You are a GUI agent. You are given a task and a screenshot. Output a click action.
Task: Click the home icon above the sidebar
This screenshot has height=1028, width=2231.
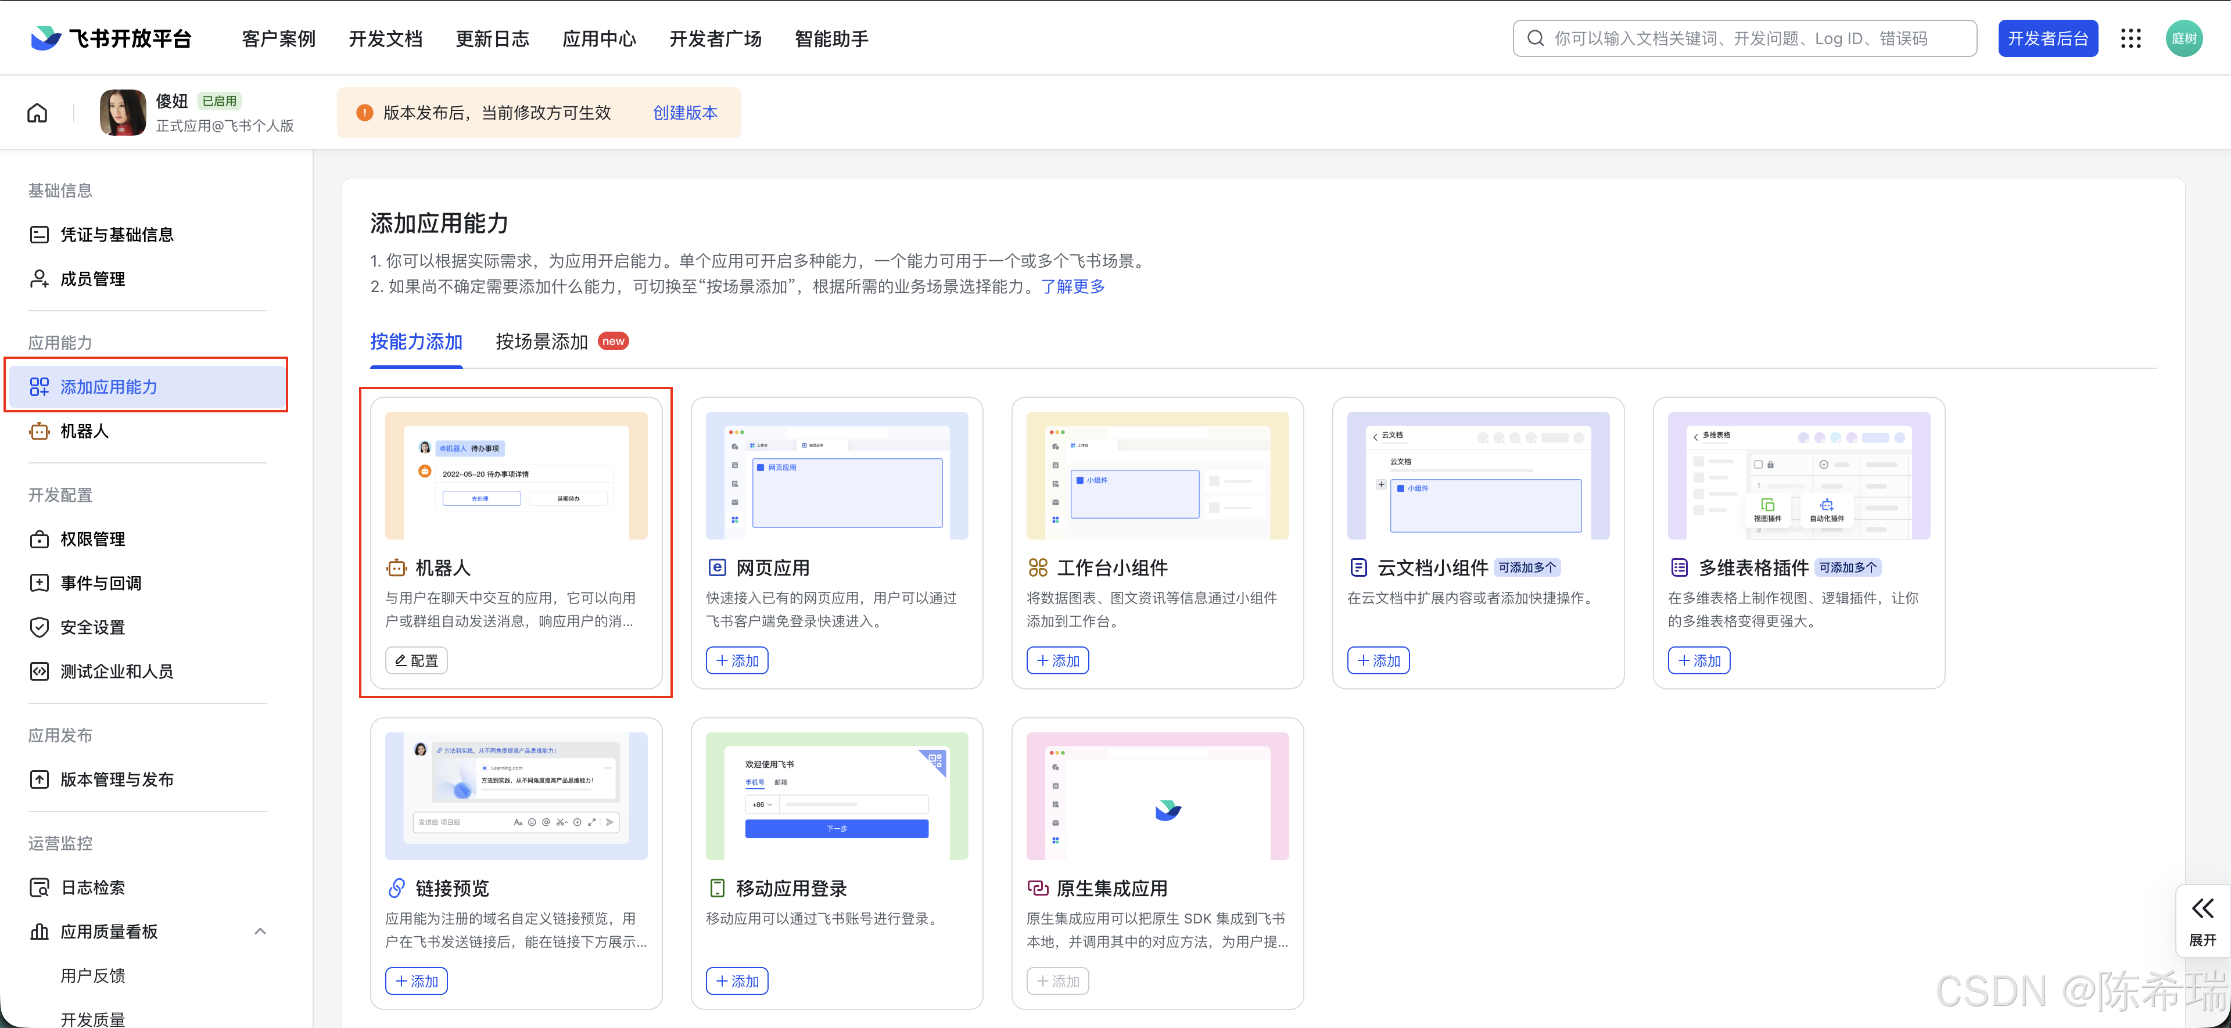point(37,112)
